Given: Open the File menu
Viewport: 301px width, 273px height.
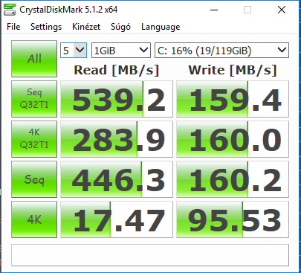Looking at the screenshot, I should pyautogui.click(x=13, y=27).
